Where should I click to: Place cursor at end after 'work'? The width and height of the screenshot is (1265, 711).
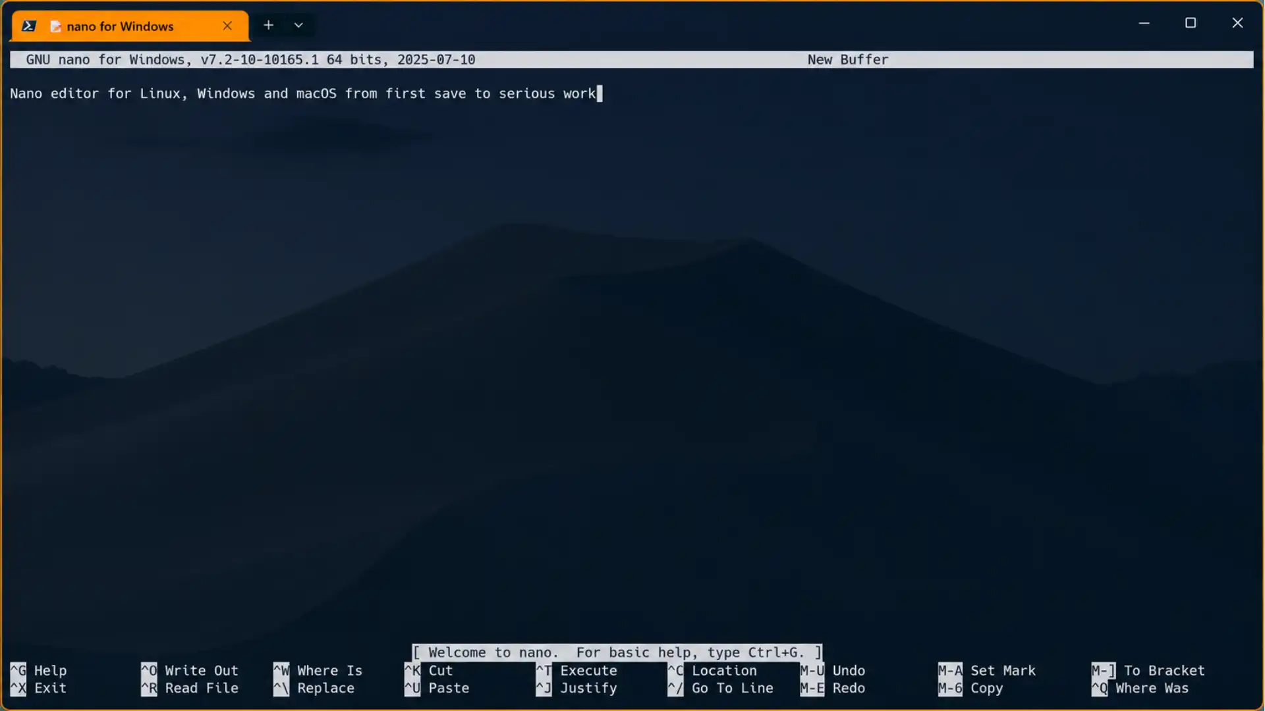[599, 93]
